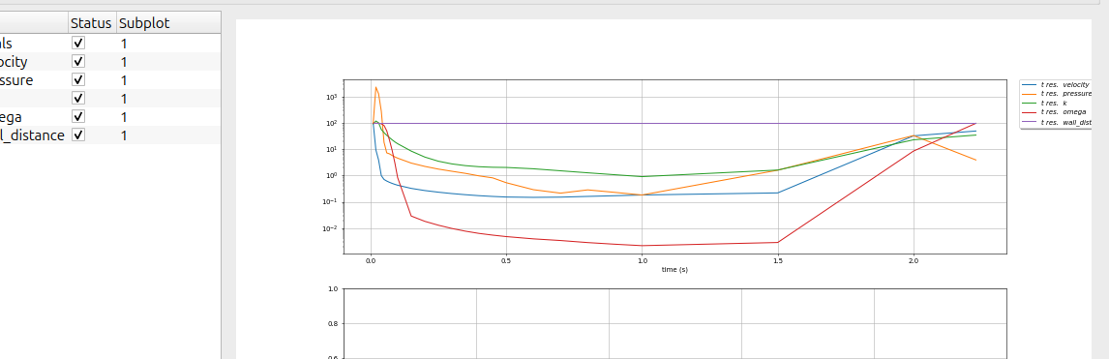Viewport: 1109px width, 359px height.
Task: Click the 'time (s)' x-axis label
Action: tap(674, 270)
